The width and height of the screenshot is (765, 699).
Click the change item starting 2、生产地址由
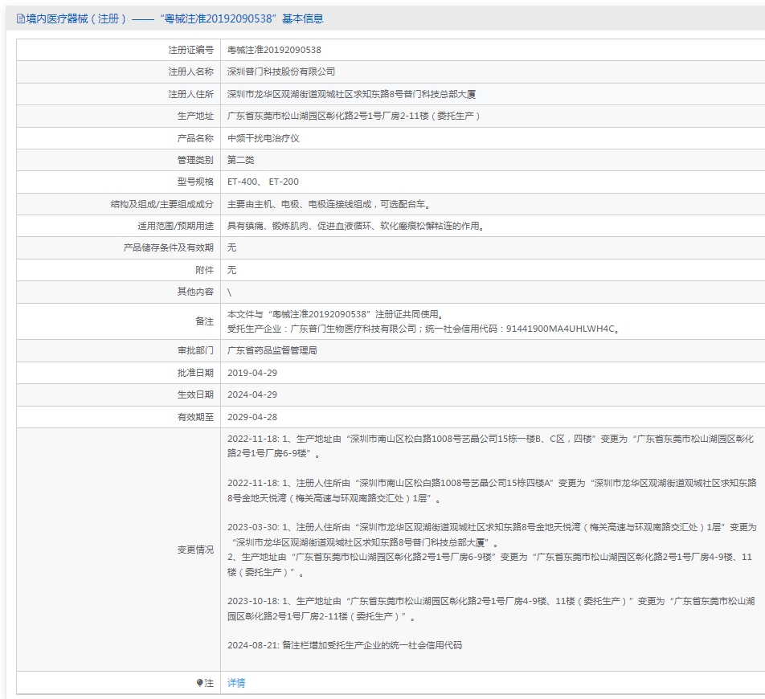490,564
